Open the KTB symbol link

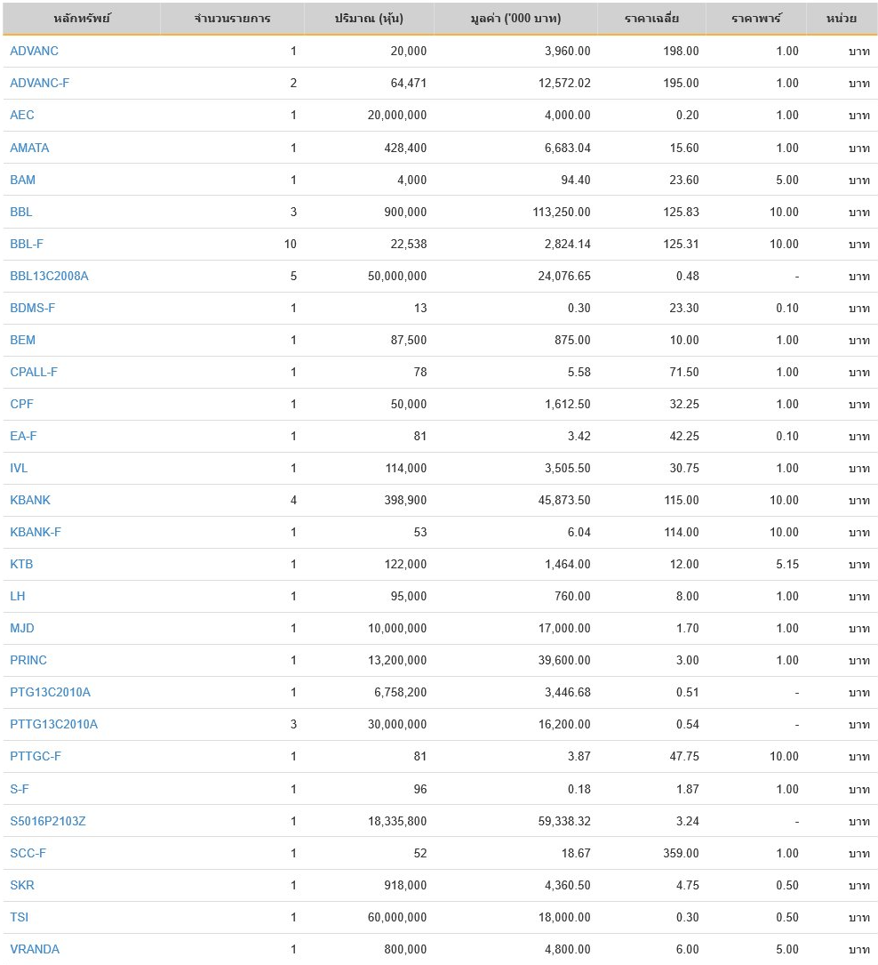(x=21, y=564)
